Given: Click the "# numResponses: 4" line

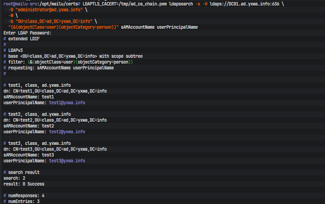Looking at the screenshot, I should [x=24, y=195].
